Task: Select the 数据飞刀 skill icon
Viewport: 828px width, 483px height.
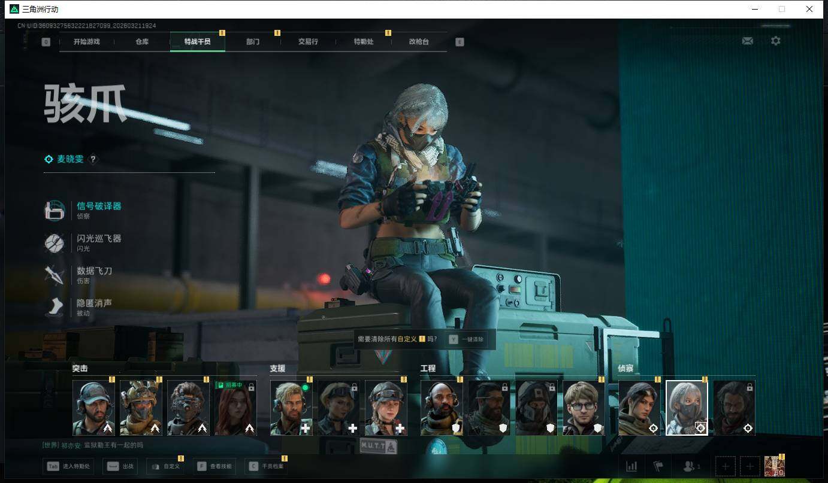Action: [x=55, y=275]
